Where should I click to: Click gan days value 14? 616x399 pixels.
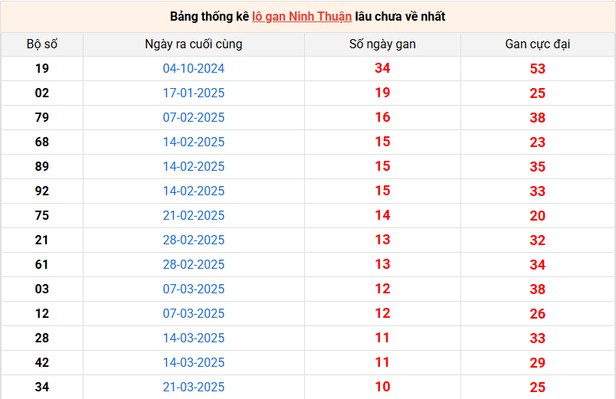(x=382, y=214)
